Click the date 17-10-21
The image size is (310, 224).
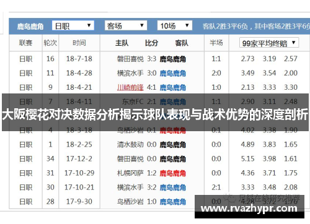pyautogui.click(x=79, y=187)
